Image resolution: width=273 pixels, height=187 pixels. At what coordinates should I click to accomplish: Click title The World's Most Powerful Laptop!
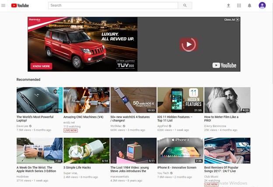coord(35,119)
